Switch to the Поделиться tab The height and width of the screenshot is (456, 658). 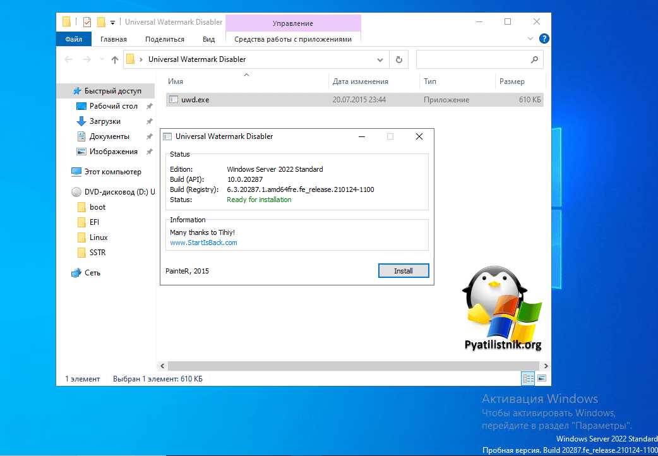click(x=164, y=39)
